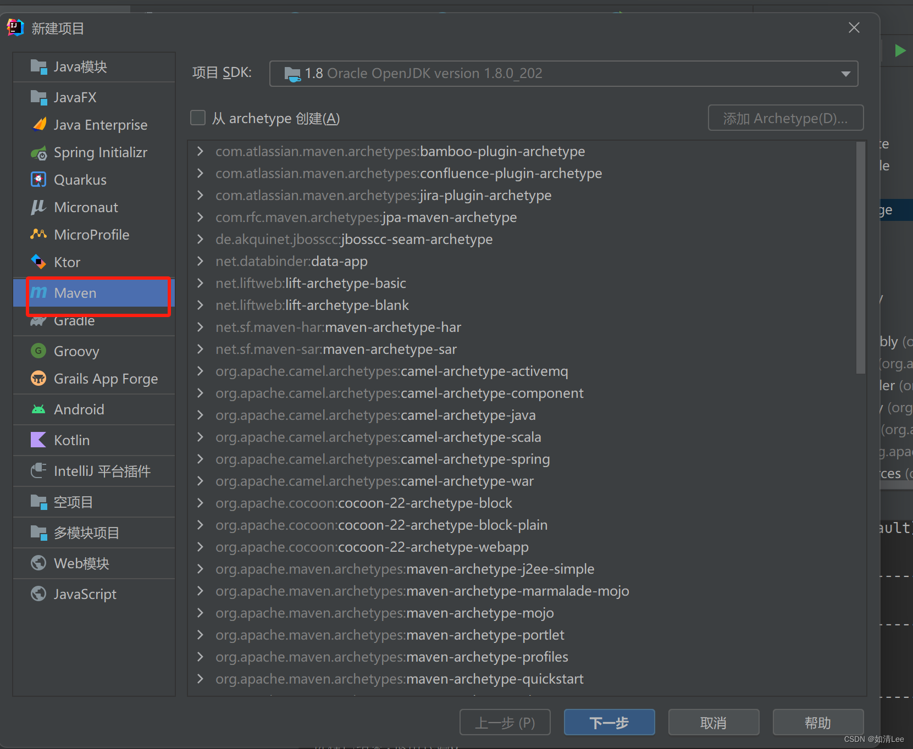Click the green Run arrow in the background window

tap(900, 51)
